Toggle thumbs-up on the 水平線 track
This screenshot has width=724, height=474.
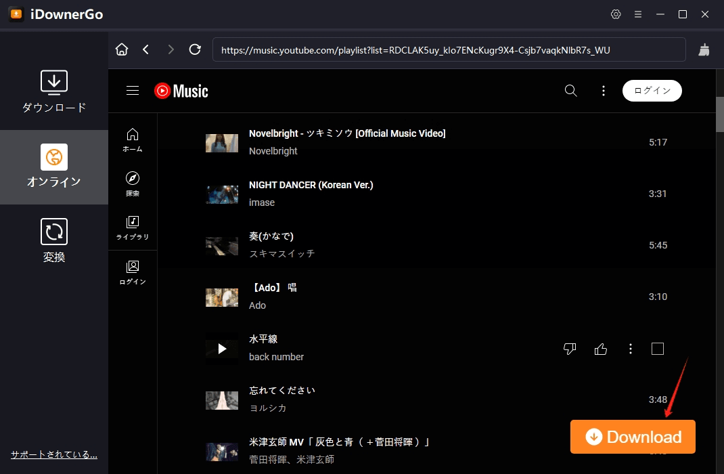coord(600,349)
